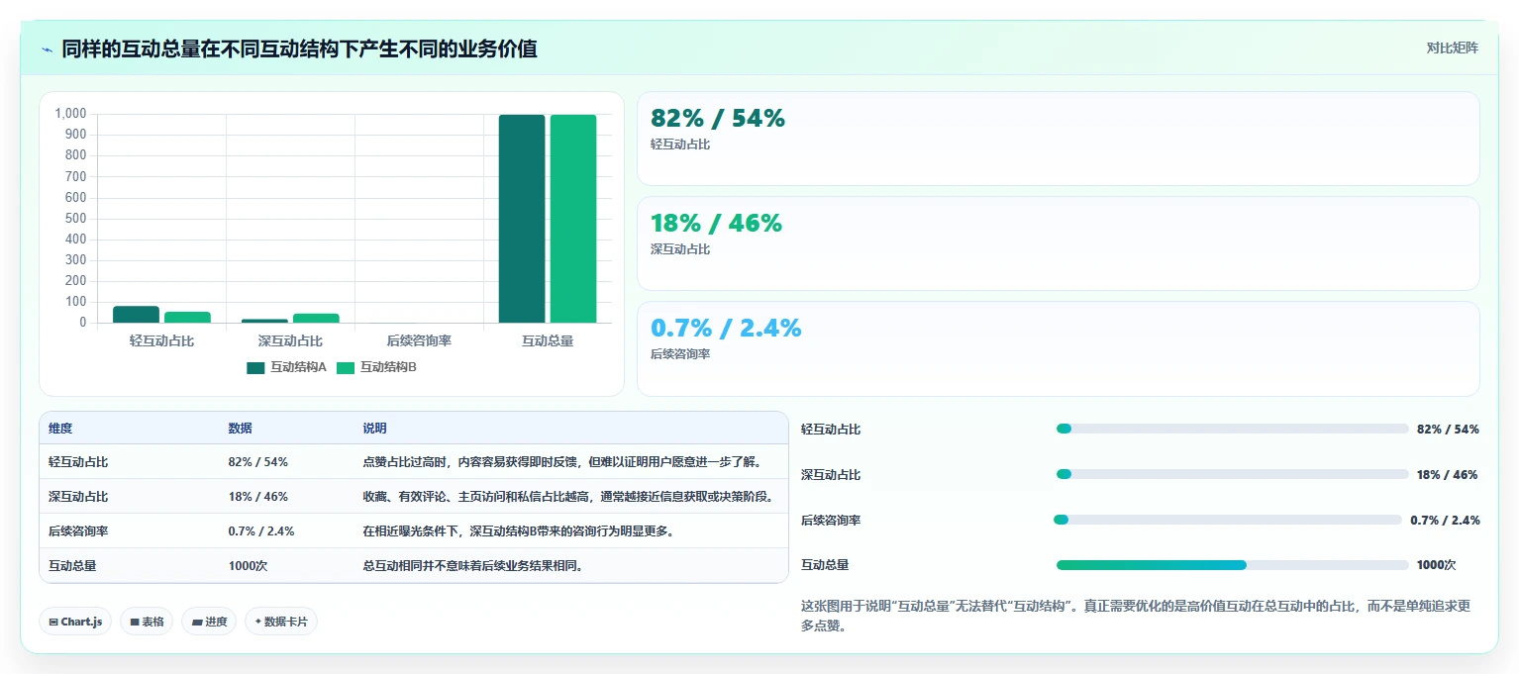The image size is (1519, 674).
Task: Click the 1000次 value right of the progress bar
Action: coord(1437,565)
